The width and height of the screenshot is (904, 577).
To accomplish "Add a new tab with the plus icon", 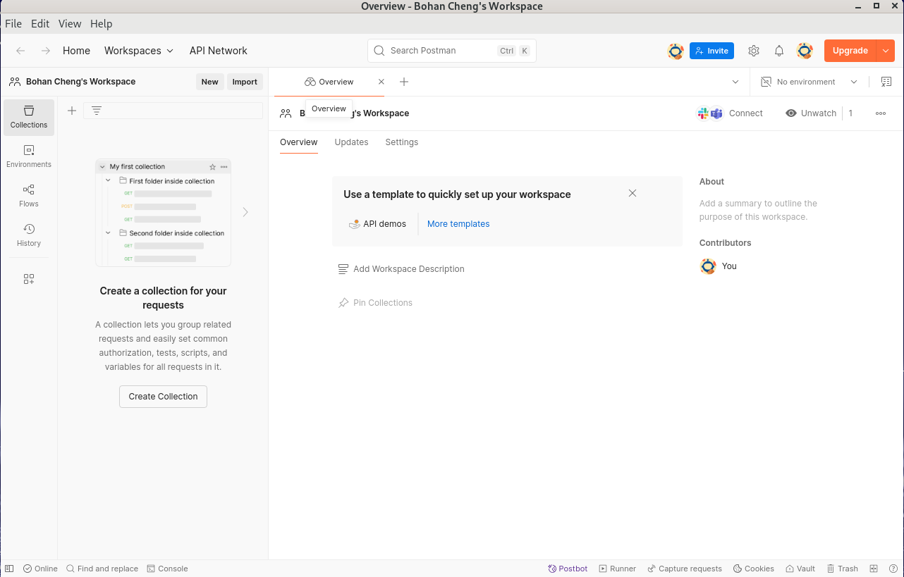I will (x=404, y=82).
